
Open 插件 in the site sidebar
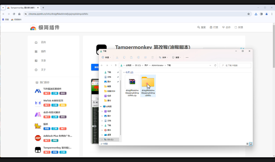click(x=43, y=51)
